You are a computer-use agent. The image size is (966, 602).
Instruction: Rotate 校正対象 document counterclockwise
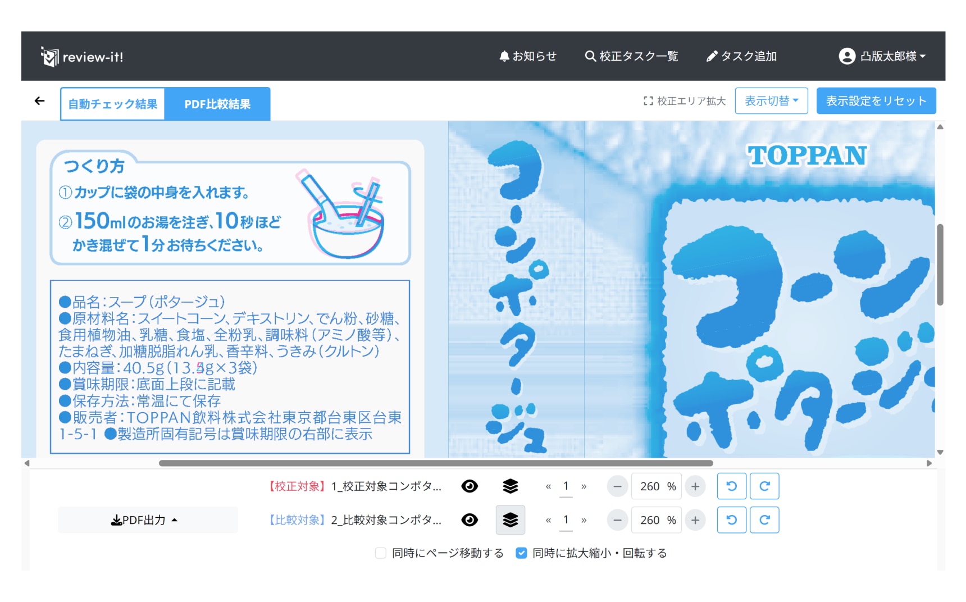[x=731, y=486]
